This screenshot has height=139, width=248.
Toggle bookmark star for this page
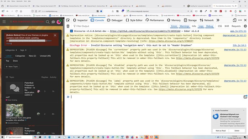tap(101, 11)
